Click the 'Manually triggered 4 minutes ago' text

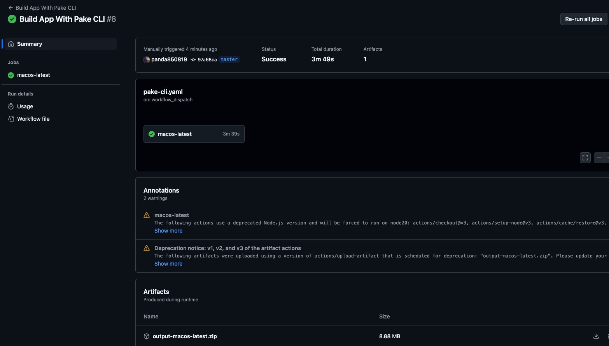click(180, 49)
